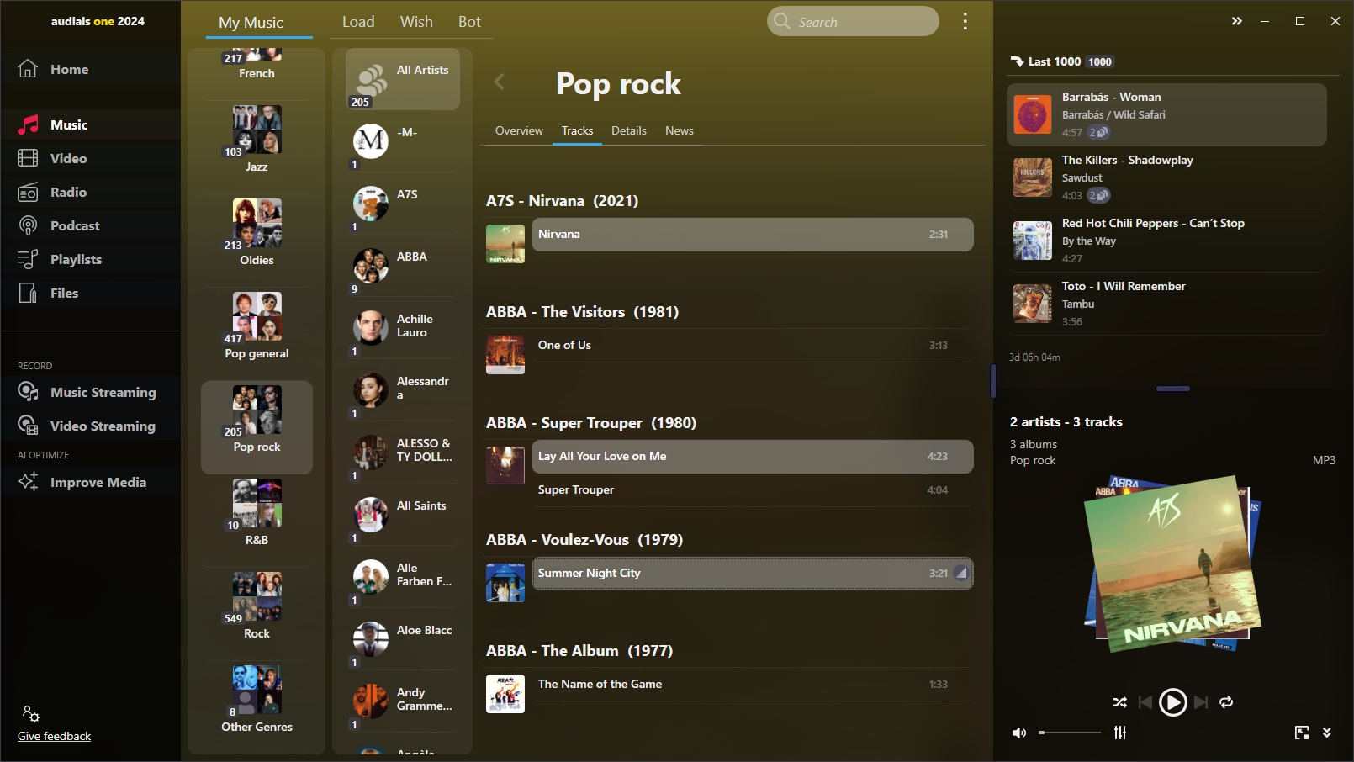Open the Last 1000 playlist selector
Image resolution: width=1354 pixels, height=762 pixels.
(x=1061, y=61)
